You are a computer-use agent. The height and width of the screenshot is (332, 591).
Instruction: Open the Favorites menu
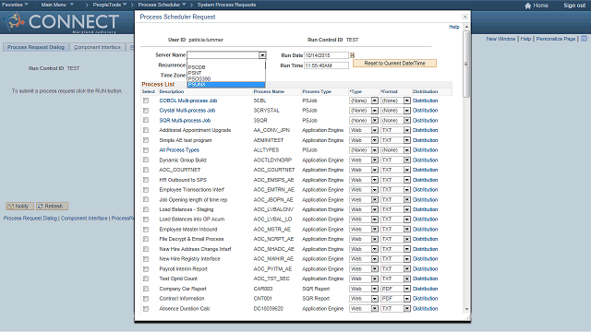coord(15,5)
